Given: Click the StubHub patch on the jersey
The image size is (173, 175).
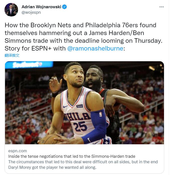Looking at the screenshot, I should point(79,106).
